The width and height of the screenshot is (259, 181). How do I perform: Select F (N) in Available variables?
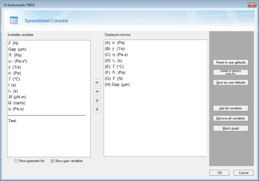(x=13, y=43)
